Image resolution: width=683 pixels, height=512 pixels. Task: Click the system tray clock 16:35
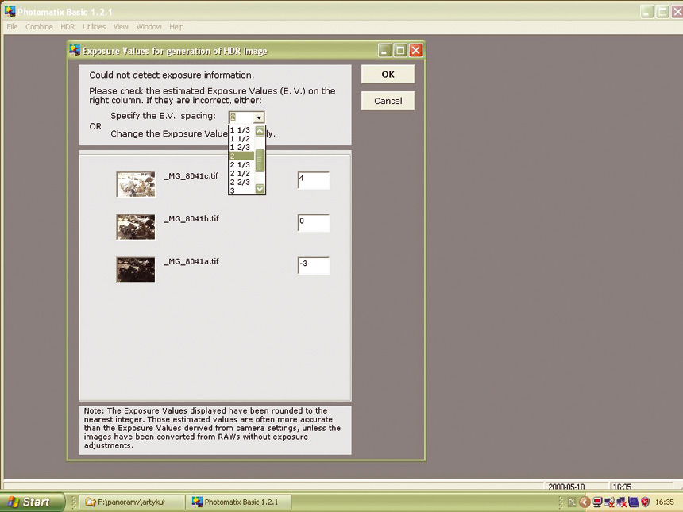pyautogui.click(x=664, y=502)
